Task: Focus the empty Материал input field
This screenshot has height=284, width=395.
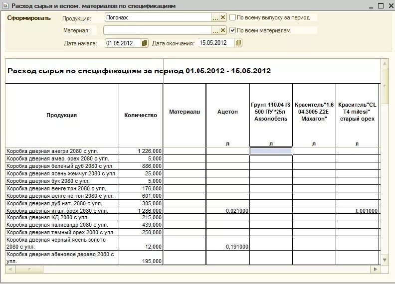Action: (x=158, y=30)
